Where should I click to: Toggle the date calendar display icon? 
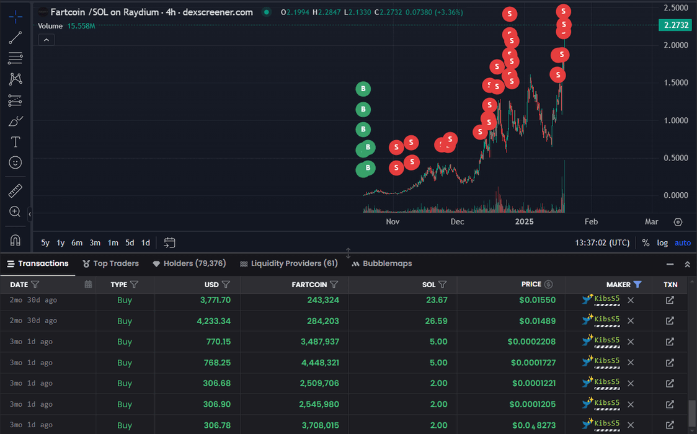88,285
